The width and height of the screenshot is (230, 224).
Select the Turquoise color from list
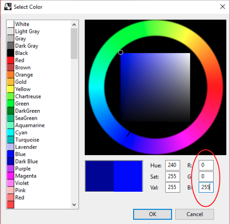pyautogui.click(x=39, y=140)
